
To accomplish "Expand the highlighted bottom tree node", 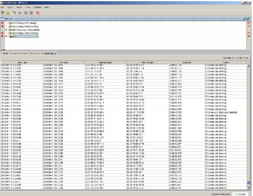I will [6, 37].
